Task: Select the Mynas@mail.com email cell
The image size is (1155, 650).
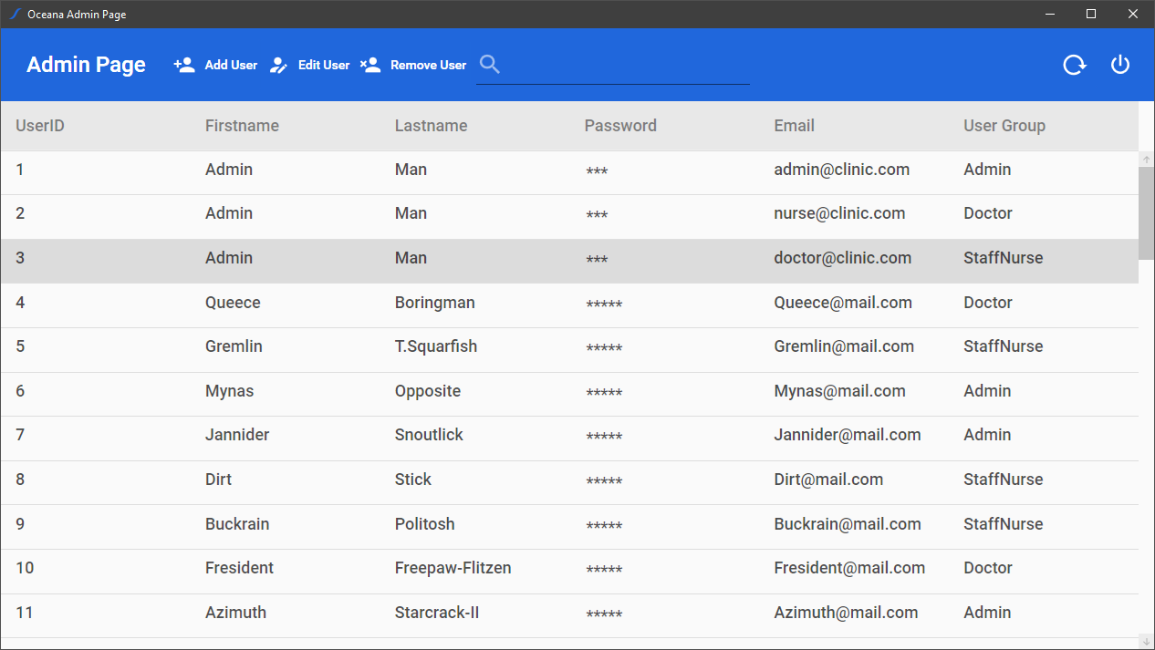Action: (840, 391)
